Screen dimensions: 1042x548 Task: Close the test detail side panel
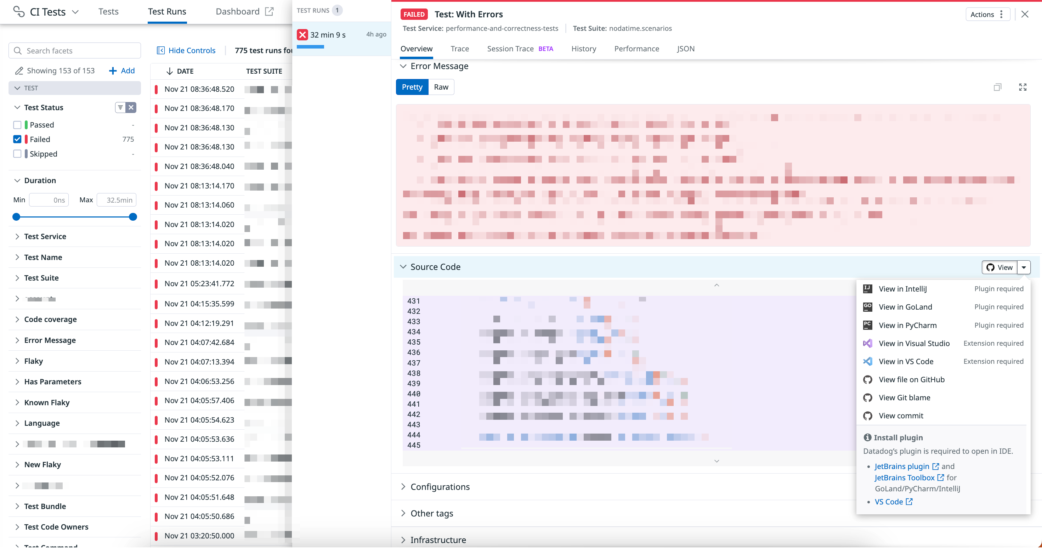click(1025, 14)
